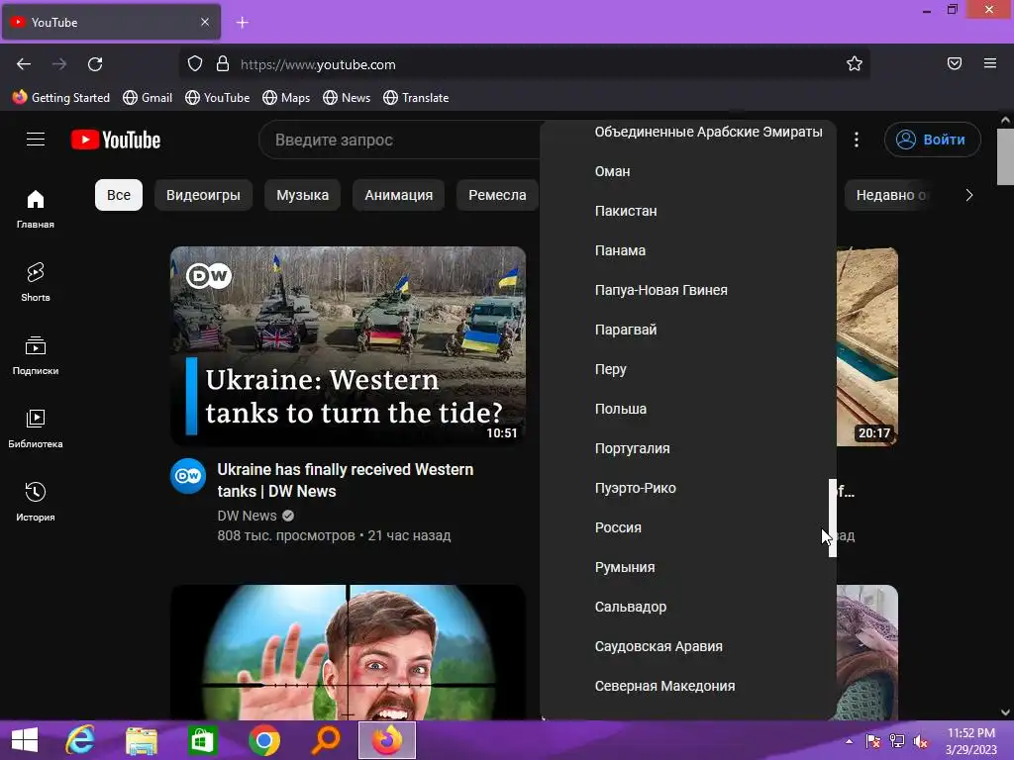Open Shorts in the sidebar
Viewport: 1014px width, 760px height.
tap(36, 282)
